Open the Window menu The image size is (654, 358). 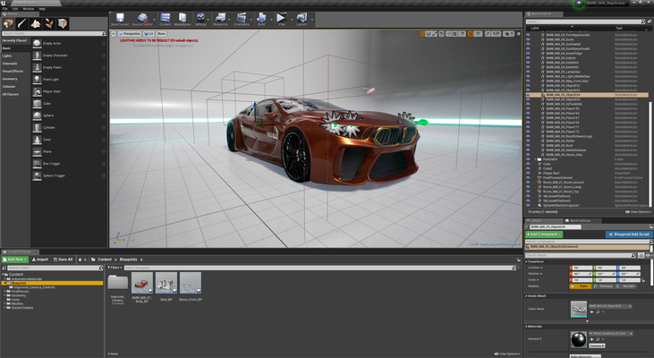click(x=28, y=9)
